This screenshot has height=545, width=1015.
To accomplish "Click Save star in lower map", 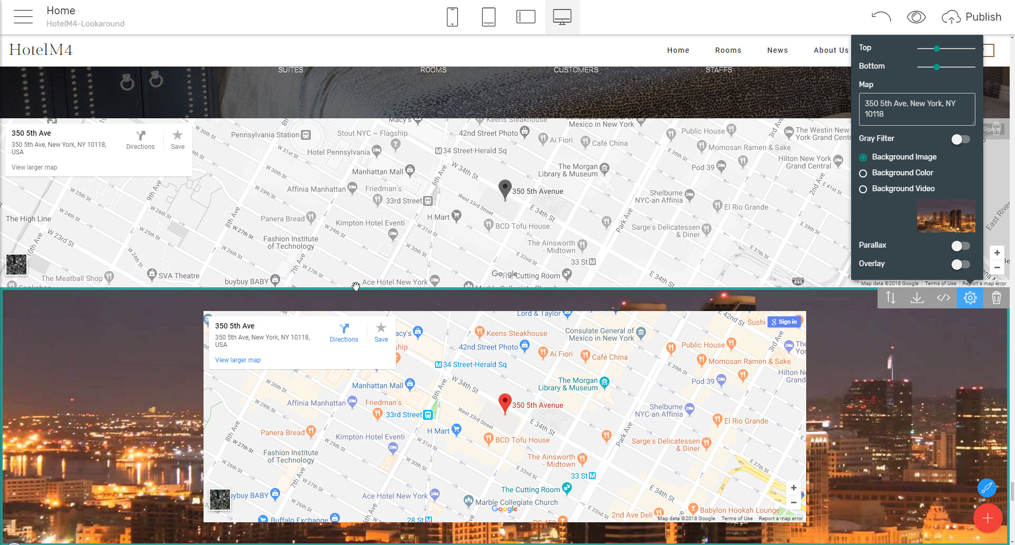I will coord(381,333).
